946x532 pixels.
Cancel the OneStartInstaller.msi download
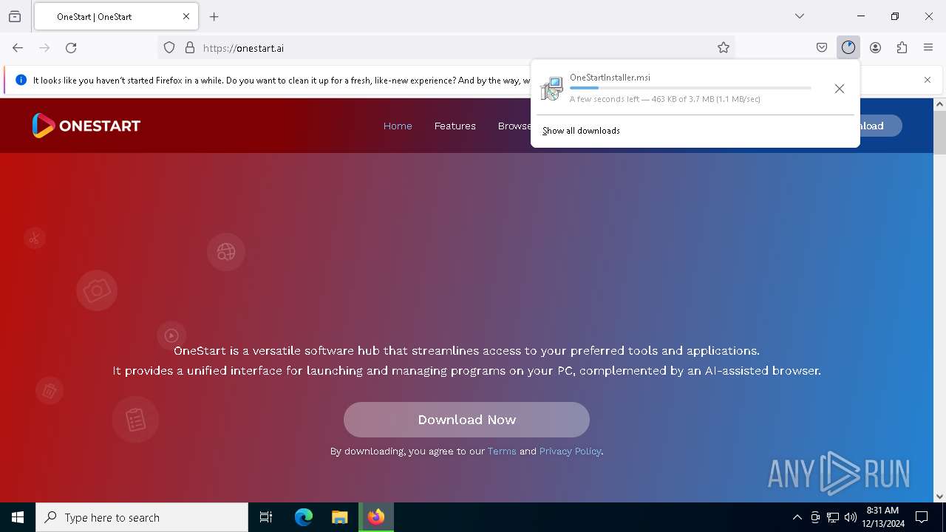pos(840,89)
